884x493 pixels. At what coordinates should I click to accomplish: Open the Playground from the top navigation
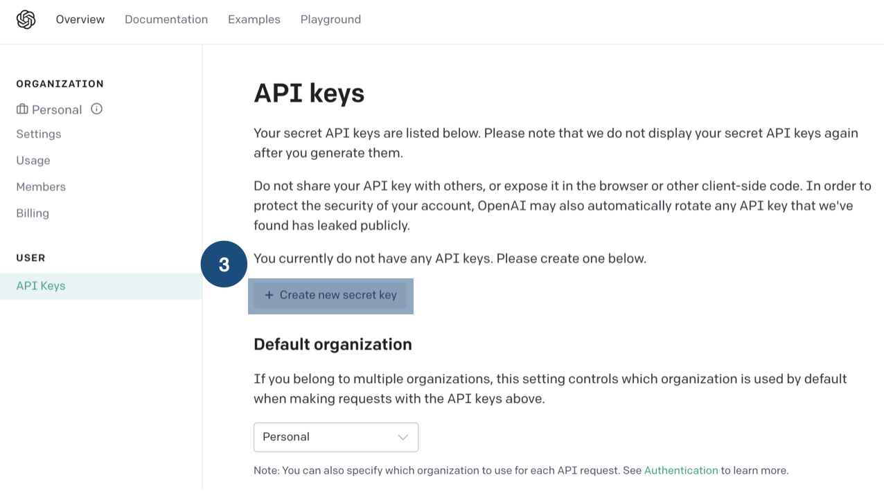click(x=330, y=19)
